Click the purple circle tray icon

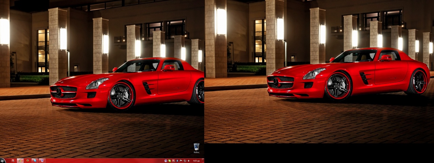point(166,161)
